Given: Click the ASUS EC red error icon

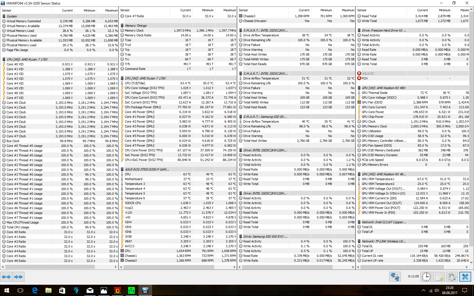Looking at the screenshot, I should click(x=359, y=73).
